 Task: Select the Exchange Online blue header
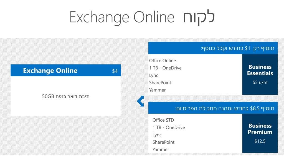(x=66, y=70)
